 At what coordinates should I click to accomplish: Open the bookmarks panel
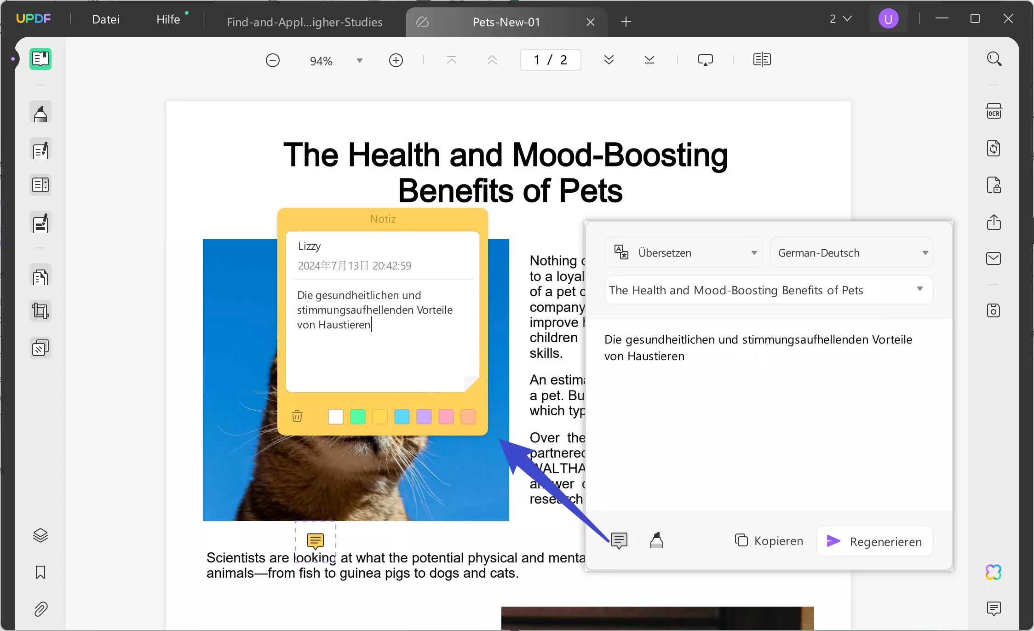pyautogui.click(x=40, y=572)
